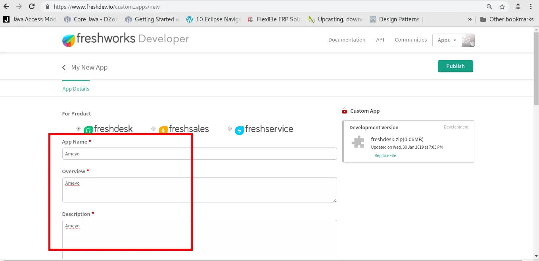Click into the App Name field
The height and width of the screenshot is (261, 539).
click(199, 154)
